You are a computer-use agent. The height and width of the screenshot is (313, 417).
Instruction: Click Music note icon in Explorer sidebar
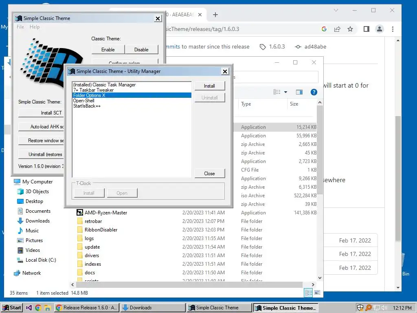(x=20, y=231)
